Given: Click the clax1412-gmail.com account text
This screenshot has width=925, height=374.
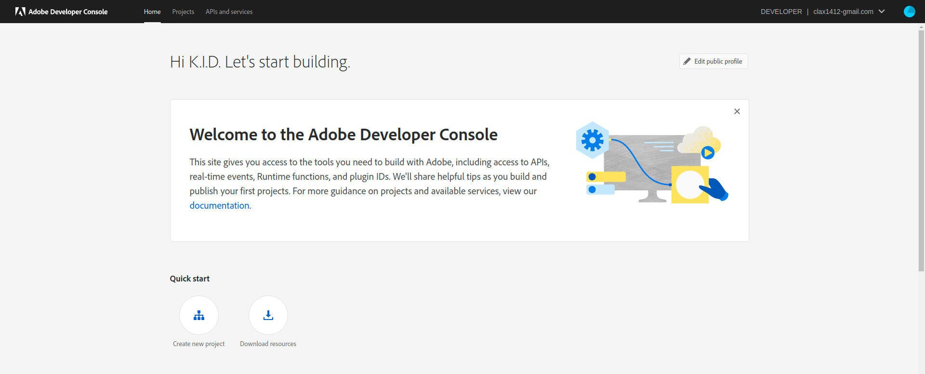Looking at the screenshot, I should pyautogui.click(x=843, y=12).
